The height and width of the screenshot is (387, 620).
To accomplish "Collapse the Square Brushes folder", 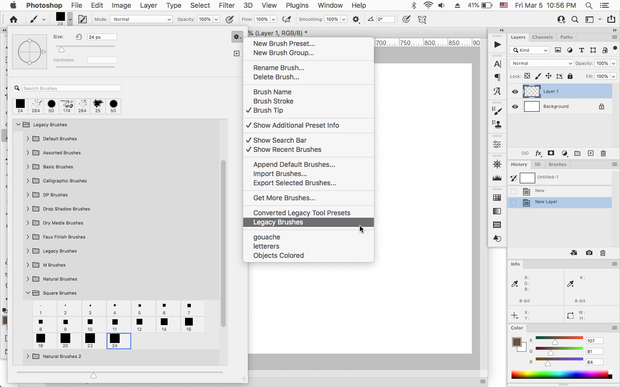I will point(28,293).
